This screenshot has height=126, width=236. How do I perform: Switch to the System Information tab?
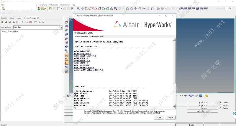pyautogui.click(x=96, y=36)
